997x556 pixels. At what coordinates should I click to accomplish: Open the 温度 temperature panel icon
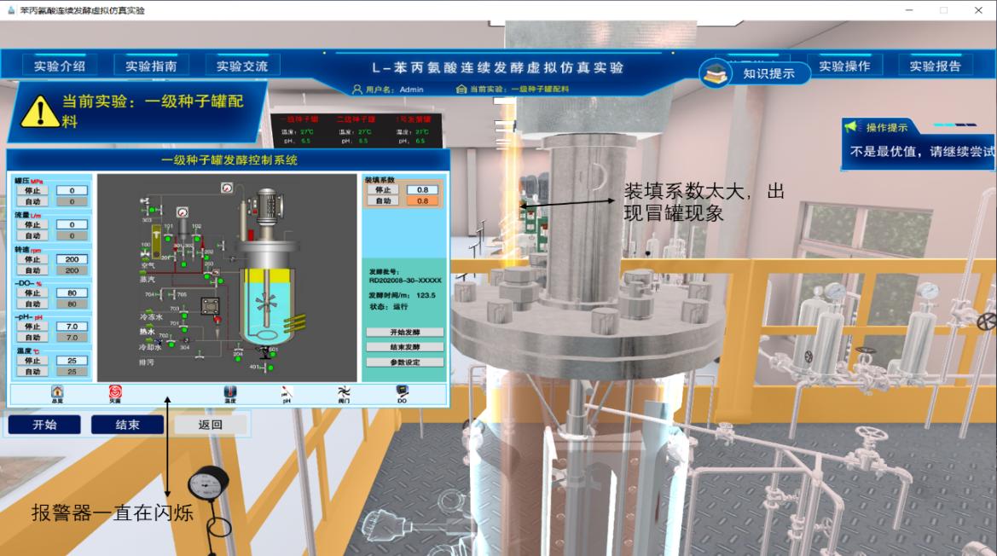click(x=230, y=392)
